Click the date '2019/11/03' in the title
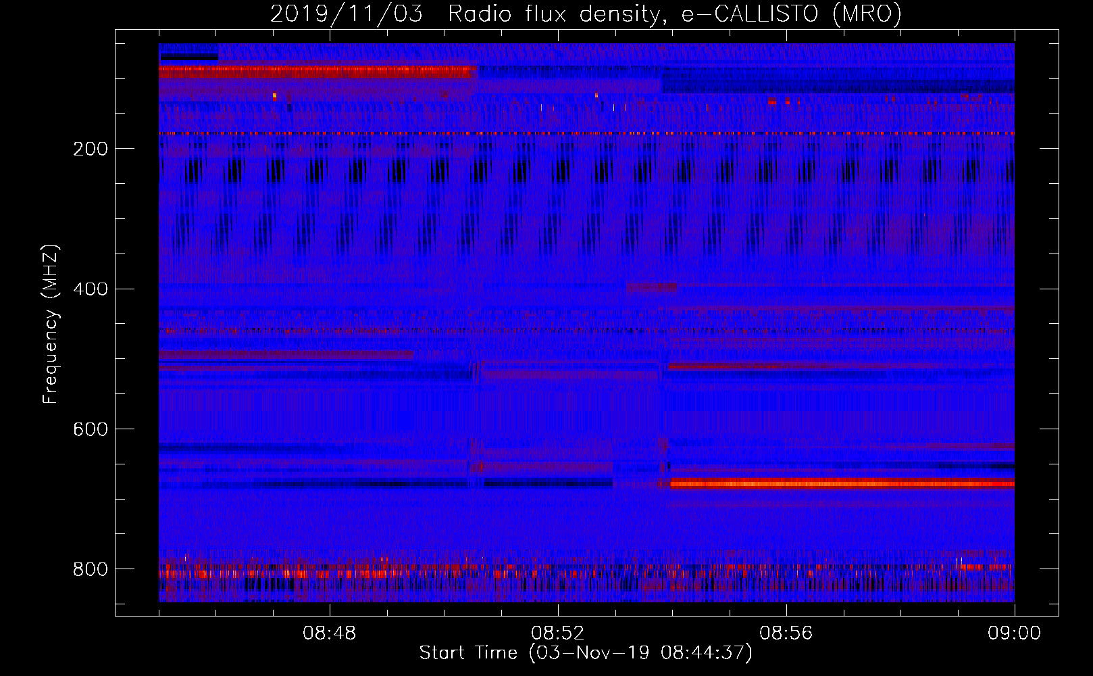Screen dimensions: 1093x676 coord(347,14)
